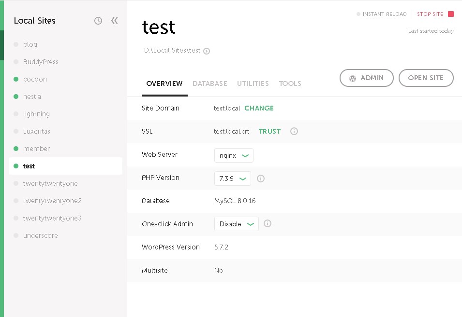
Task: Switch to the Utilities tab
Action: [x=253, y=83]
